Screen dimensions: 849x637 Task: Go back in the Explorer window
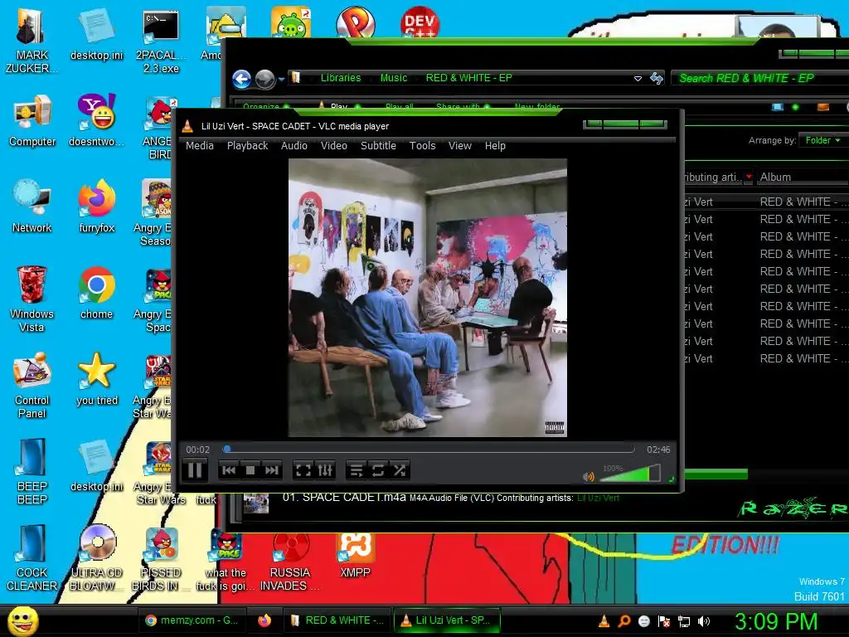[241, 79]
